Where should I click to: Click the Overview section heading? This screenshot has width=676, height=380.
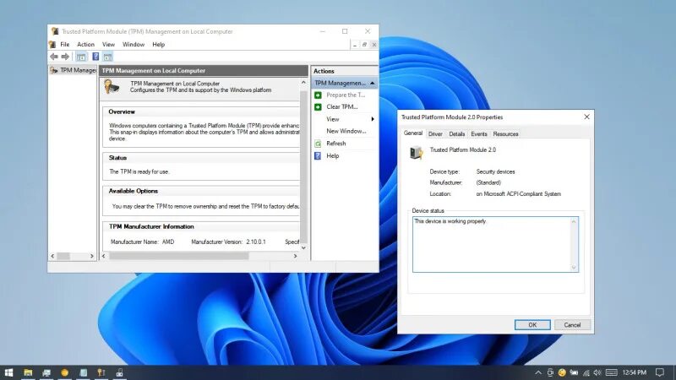point(122,111)
